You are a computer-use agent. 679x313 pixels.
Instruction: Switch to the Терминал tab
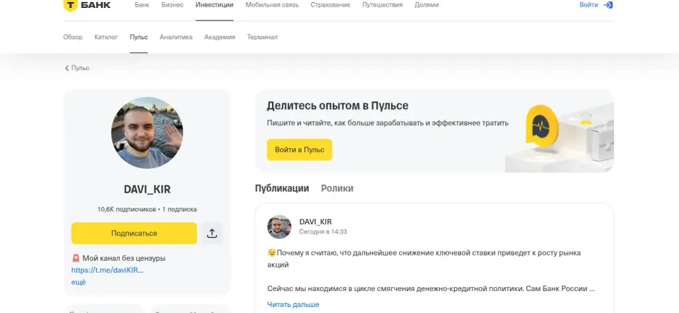tap(263, 37)
